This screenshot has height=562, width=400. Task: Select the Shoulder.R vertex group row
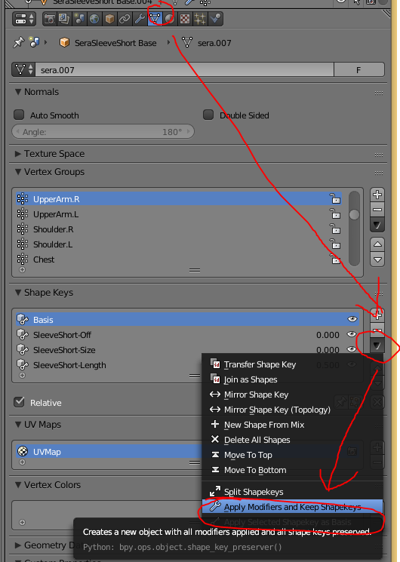(x=179, y=229)
